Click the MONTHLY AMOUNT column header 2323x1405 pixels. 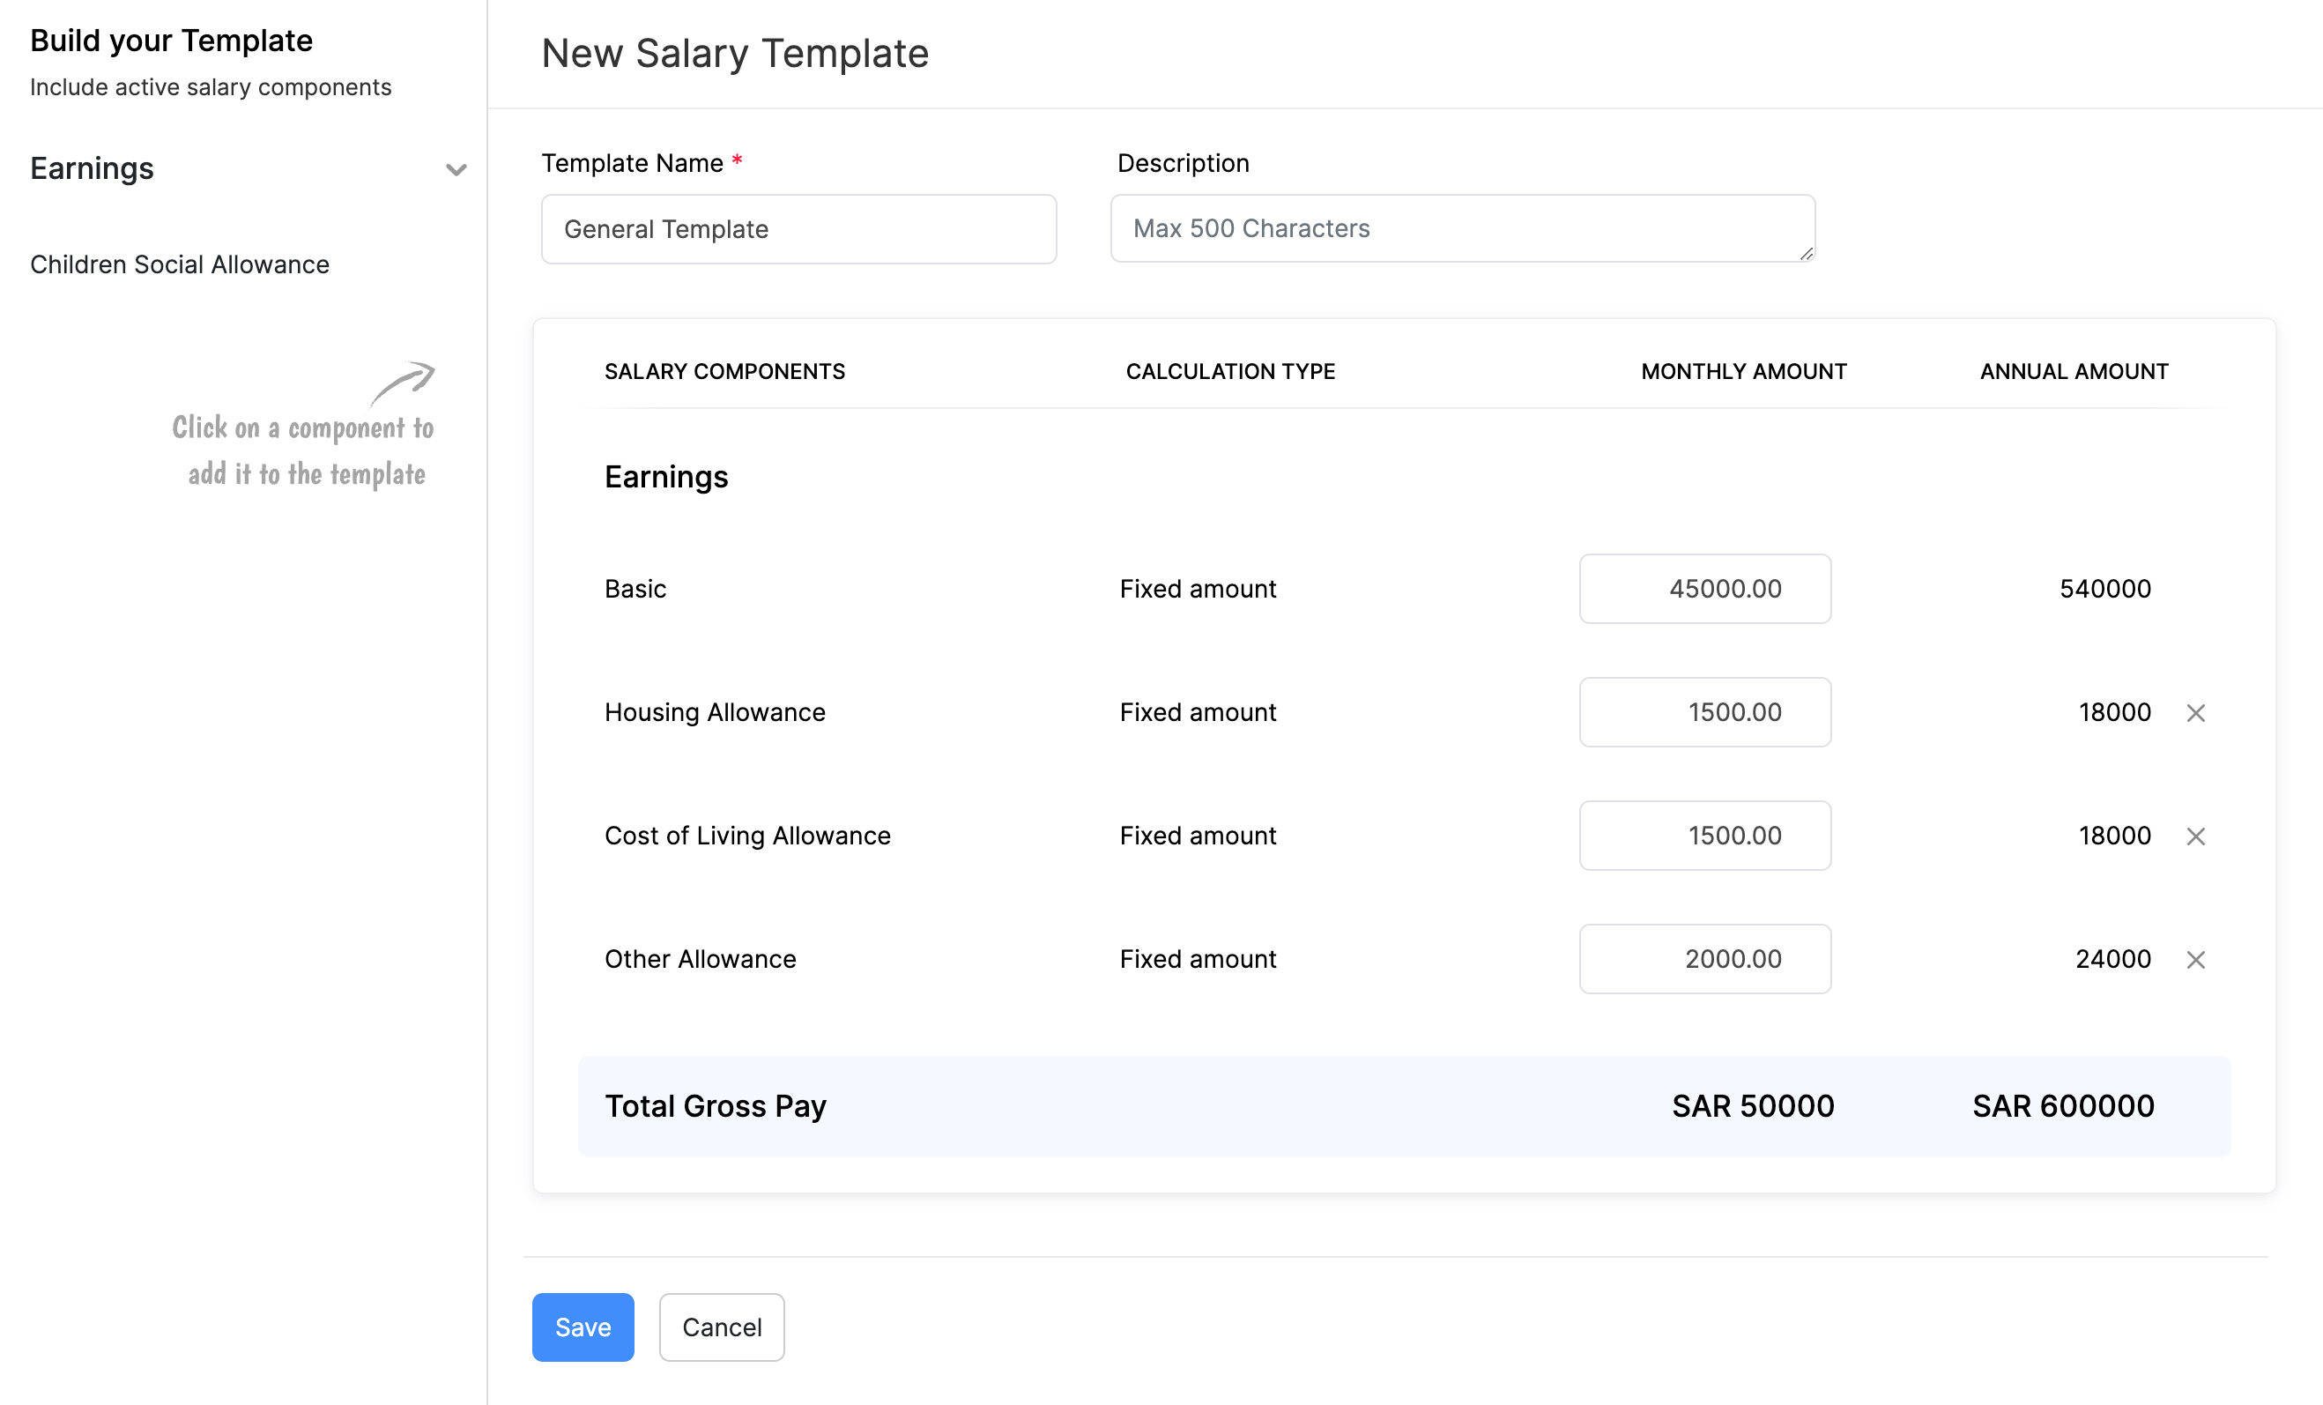pyautogui.click(x=1742, y=370)
